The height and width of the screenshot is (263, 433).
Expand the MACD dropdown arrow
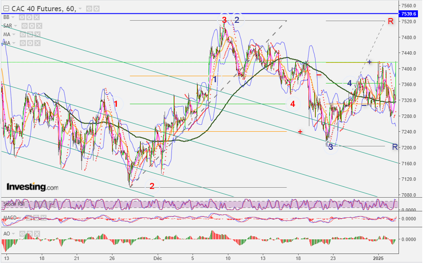(x=20, y=218)
